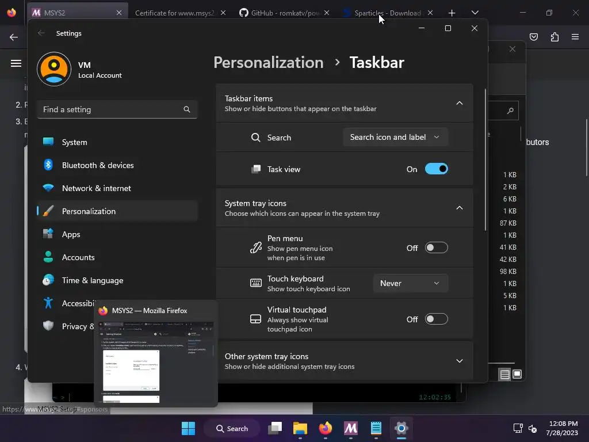Click the Settings page vertical scrollbar
This screenshot has height=442, width=589.
(485, 160)
